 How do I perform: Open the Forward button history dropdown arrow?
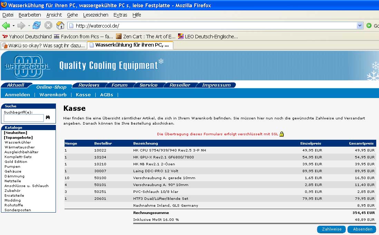(29, 26)
